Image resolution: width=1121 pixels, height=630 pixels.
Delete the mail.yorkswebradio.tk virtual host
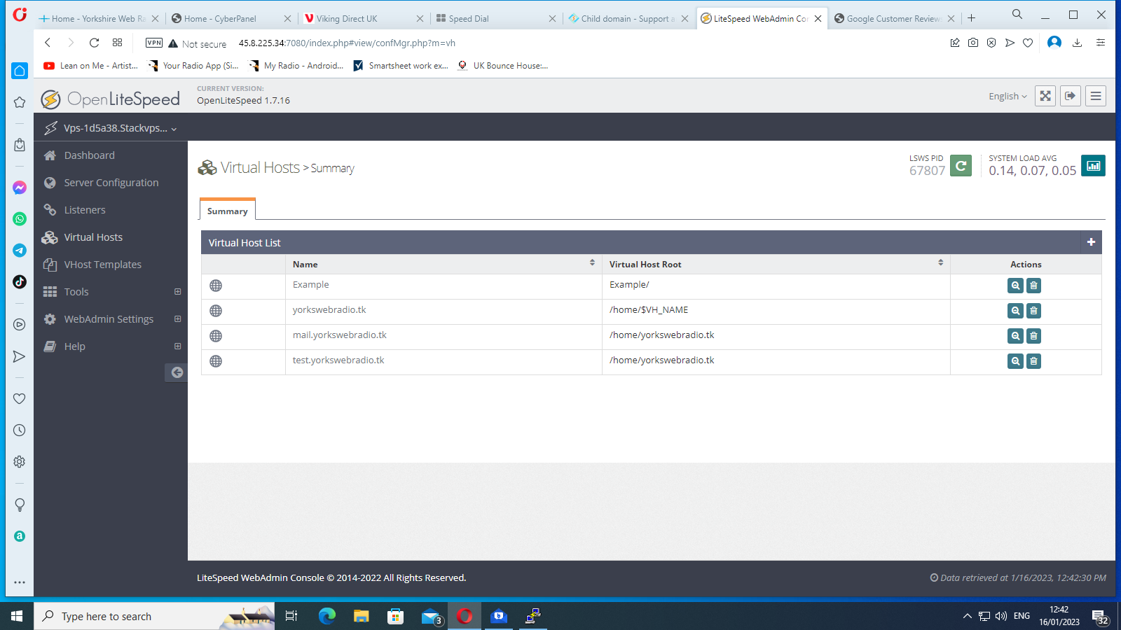pyautogui.click(x=1033, y=336)
